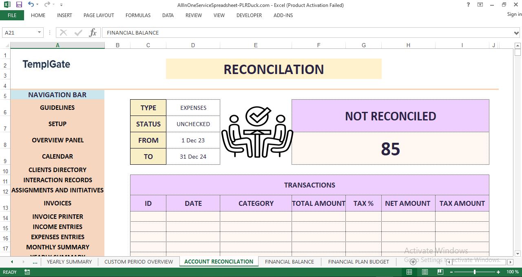The height and width of the screenshot is (277, 522).
Task: Open INCOME ENTRIES navigation link
Action: [58, 227]
